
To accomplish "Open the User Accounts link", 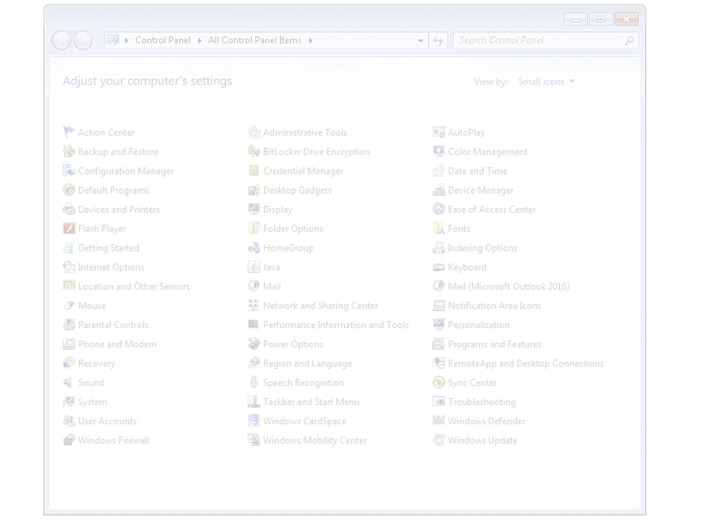I will [107, 421].
